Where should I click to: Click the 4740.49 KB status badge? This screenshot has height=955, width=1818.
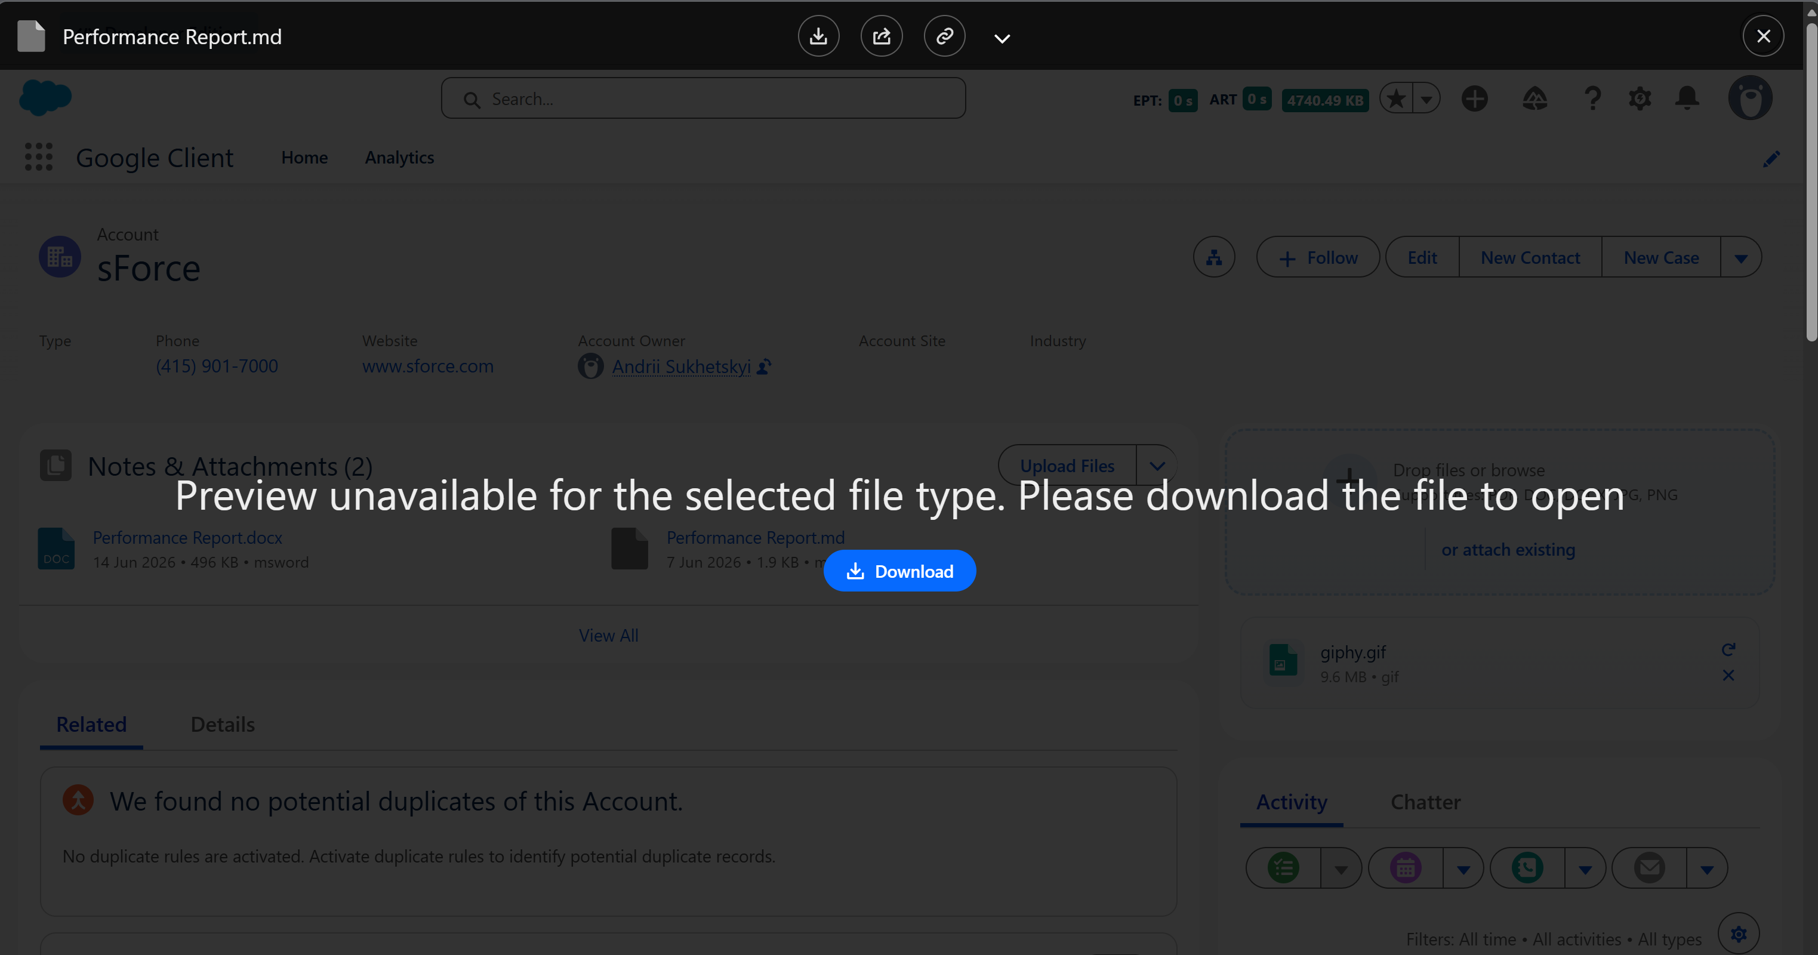[1324, 100]
